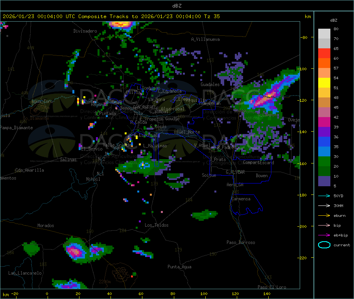Screen dimensions: 354x299
Task: Click the '42' value in dBZ legend
Action: (336, 117)
